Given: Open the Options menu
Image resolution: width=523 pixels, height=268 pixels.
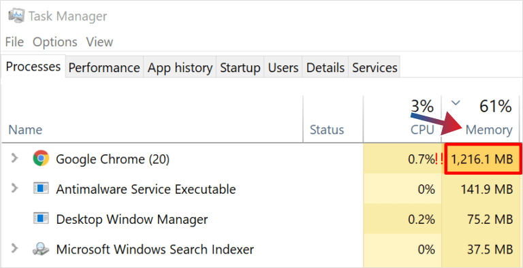Looking at the screenshot, I should (55, 42).
